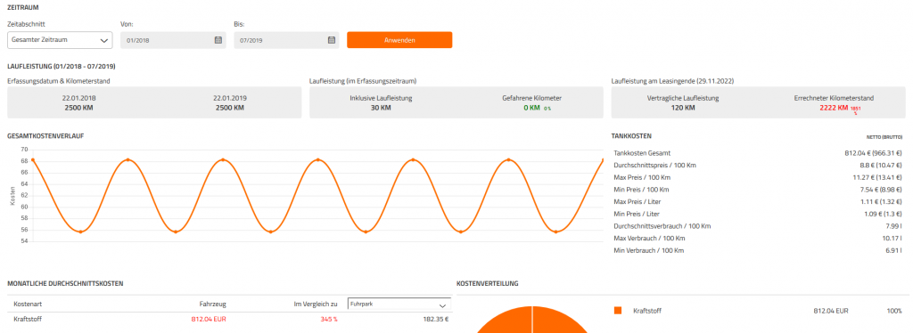Click the Bis date input 07/2019
Screen dimensions: 913x333
(286, 40)
